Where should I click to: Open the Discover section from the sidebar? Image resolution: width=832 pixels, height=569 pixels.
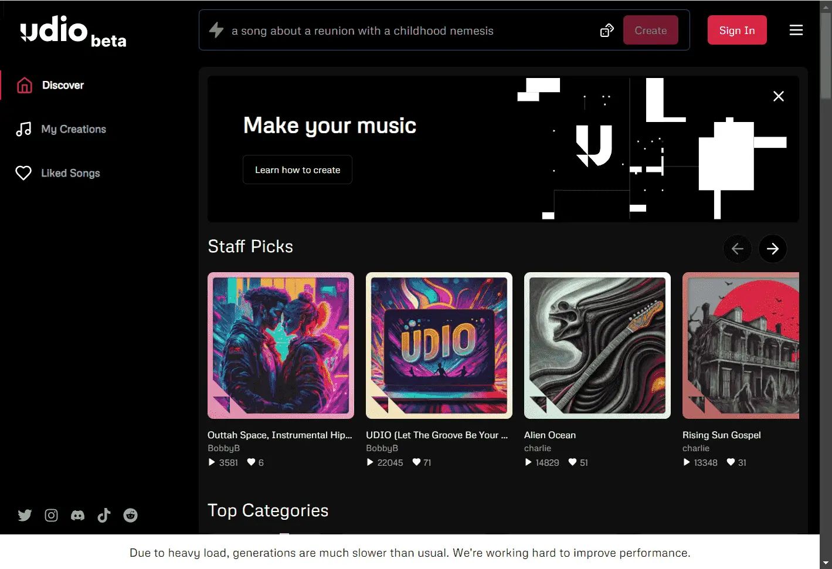pos(63,85)
